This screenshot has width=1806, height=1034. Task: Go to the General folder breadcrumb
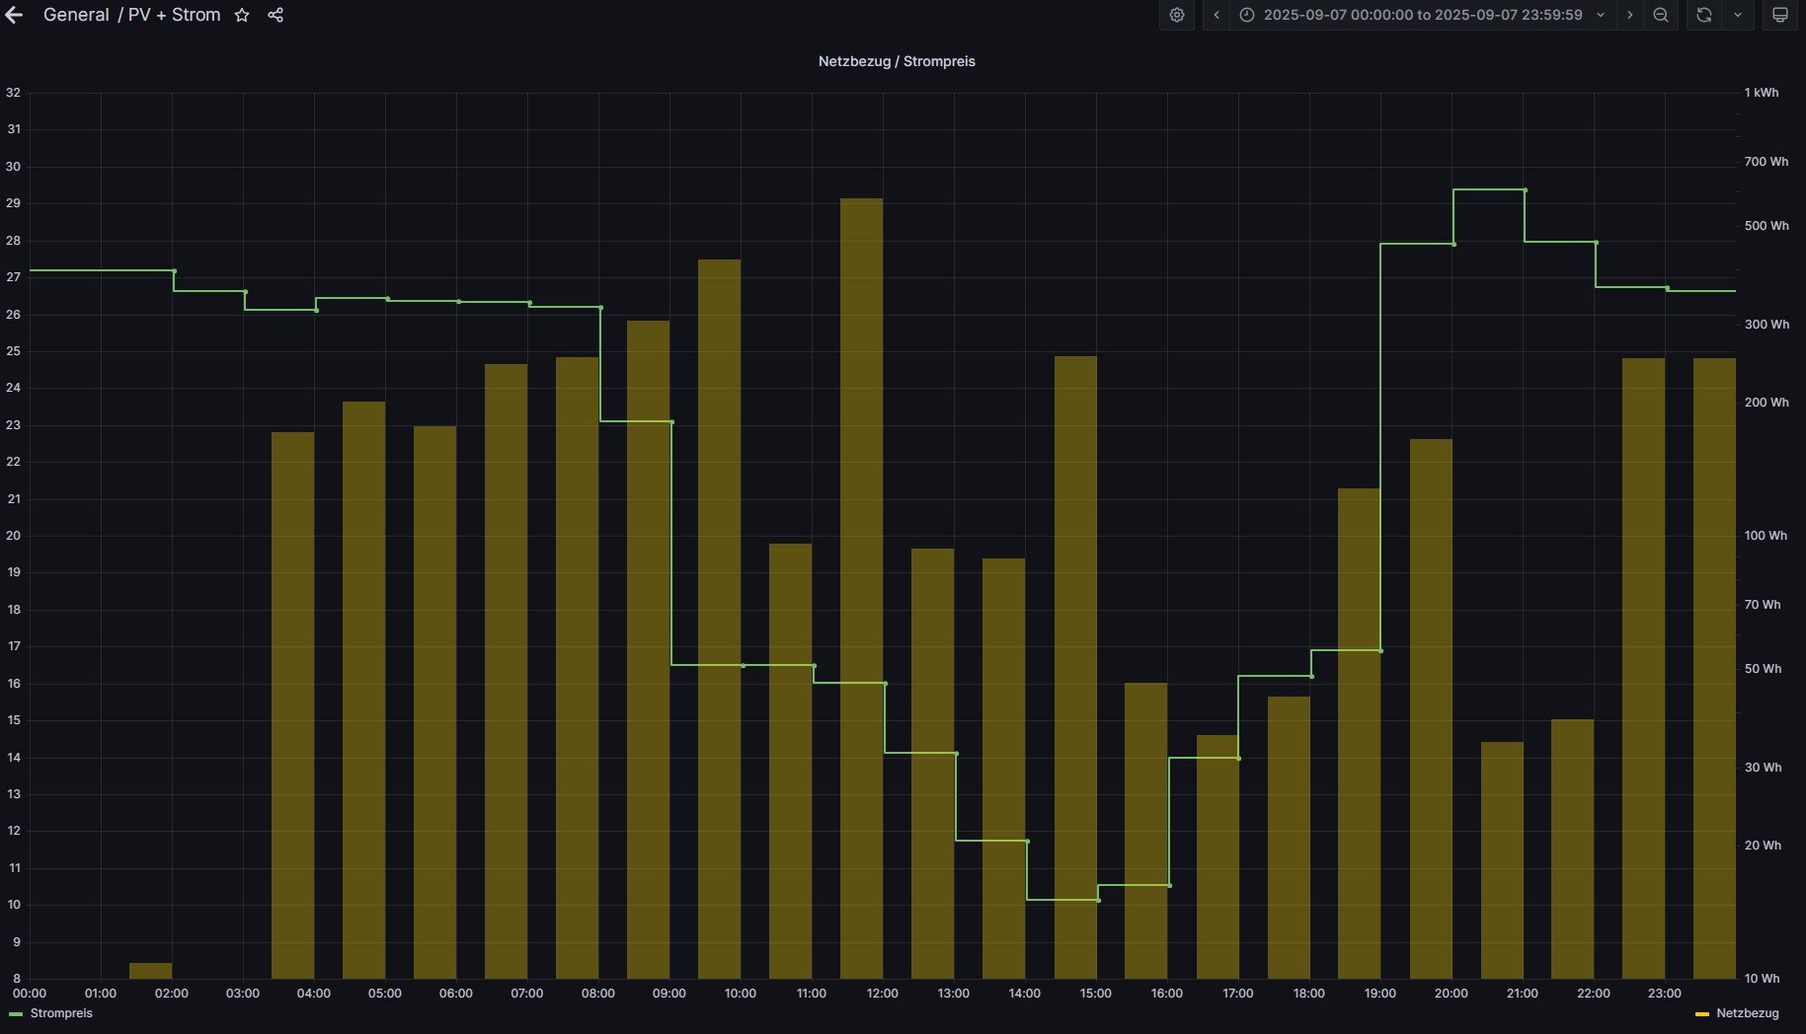pos(76,15)
